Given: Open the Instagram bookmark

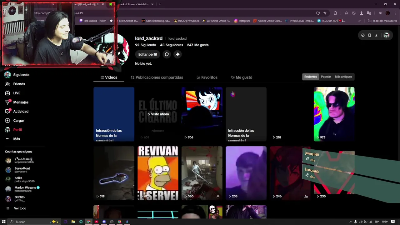Looking at the screenshot, I should (x=242, y=21).
